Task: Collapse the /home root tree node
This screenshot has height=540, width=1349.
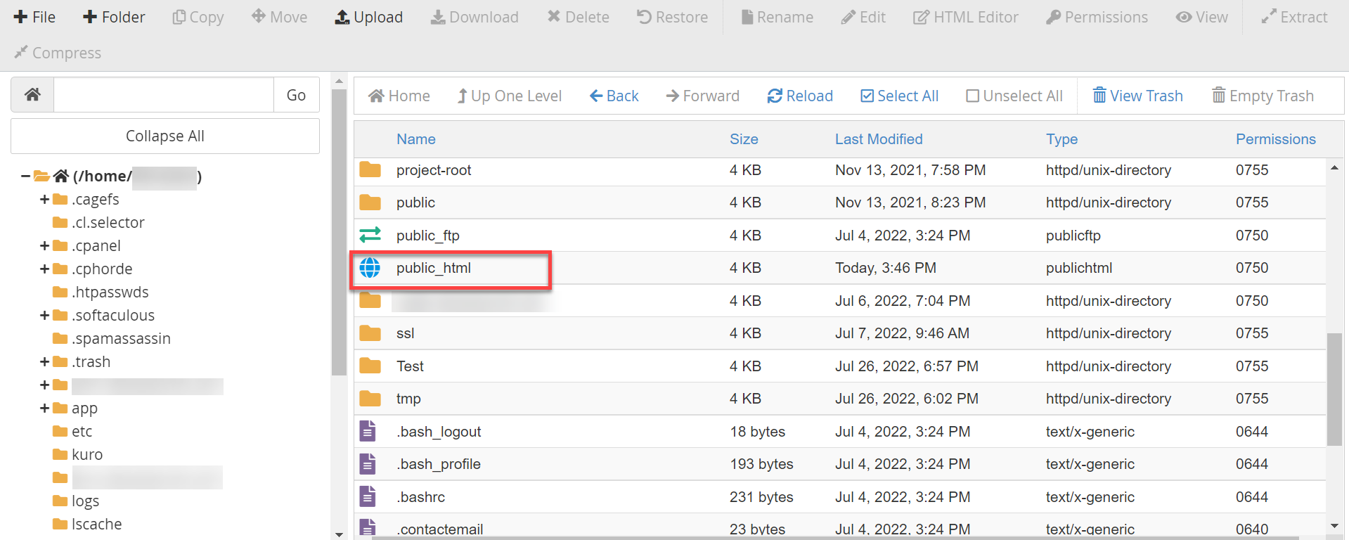Action: 25,176
